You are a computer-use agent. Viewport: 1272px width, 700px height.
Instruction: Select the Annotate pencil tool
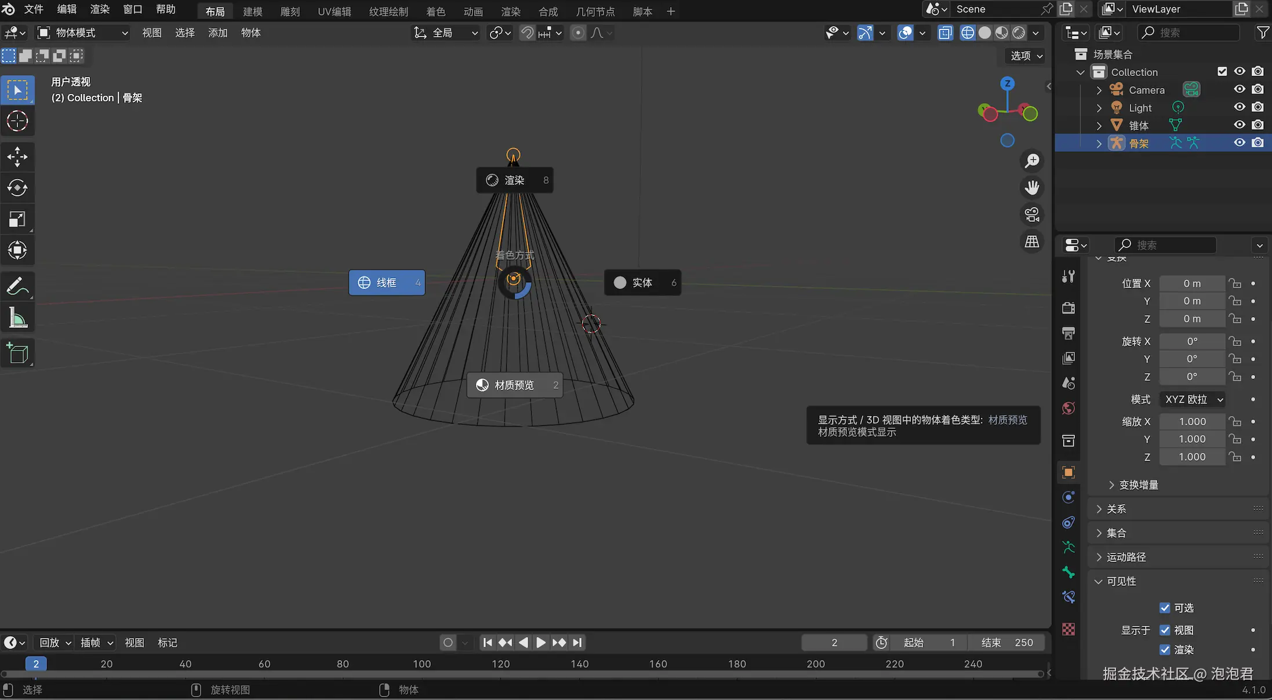pyautogui.click(x=17, y=286)
